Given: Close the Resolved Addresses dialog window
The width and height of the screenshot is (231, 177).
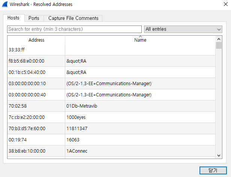Looking at the screenshot, I should click(x=225, y=4).
